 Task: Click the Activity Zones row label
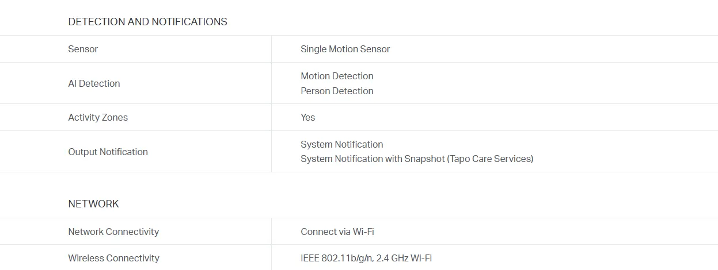(x=98, y=117)
